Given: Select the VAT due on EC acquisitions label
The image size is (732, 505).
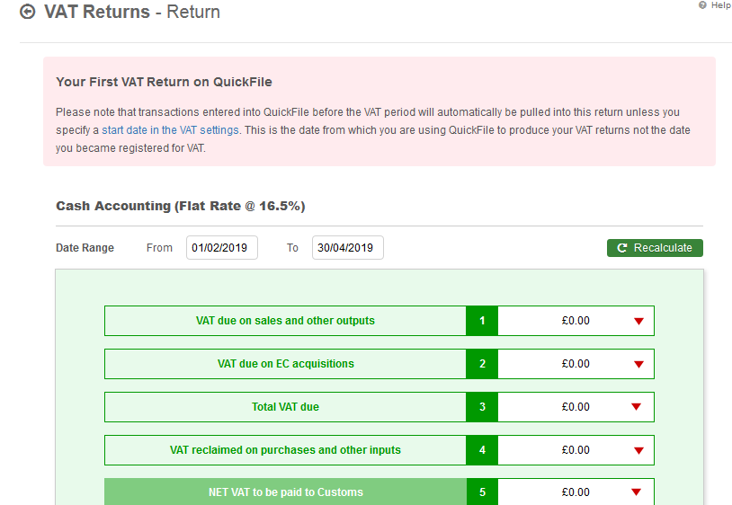Looking at the screenshot, I should (x=285, y=364).
